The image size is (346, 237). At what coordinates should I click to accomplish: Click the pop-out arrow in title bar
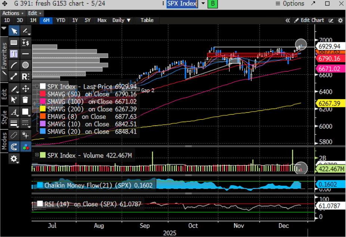coord(313,3)
